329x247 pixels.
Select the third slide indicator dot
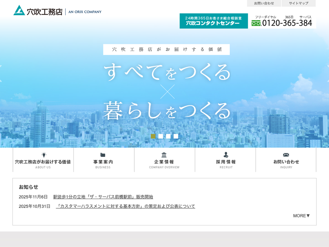tap(168, 136)
